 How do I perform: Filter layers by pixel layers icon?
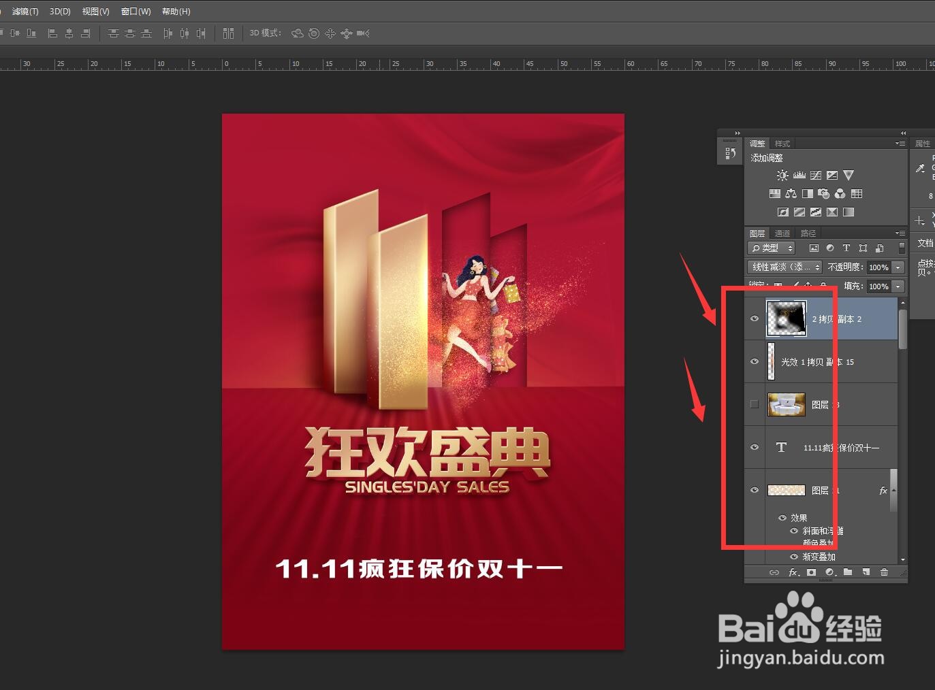tap(814, 248)
